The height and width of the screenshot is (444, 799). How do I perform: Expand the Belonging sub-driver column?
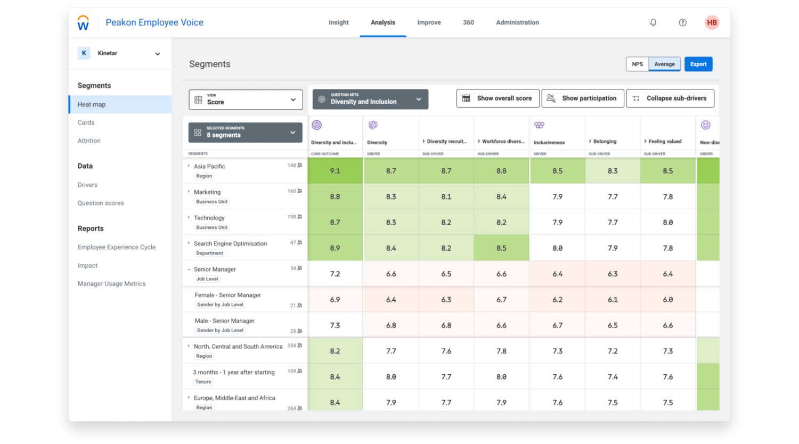(590, 142)
